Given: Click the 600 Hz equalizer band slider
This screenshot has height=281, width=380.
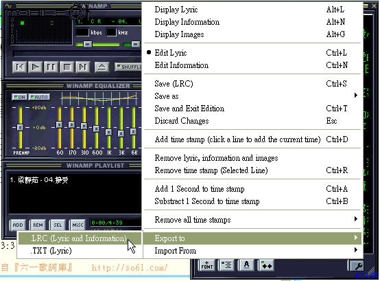Looking at the screenshot, I should click(x=96, y=128).
